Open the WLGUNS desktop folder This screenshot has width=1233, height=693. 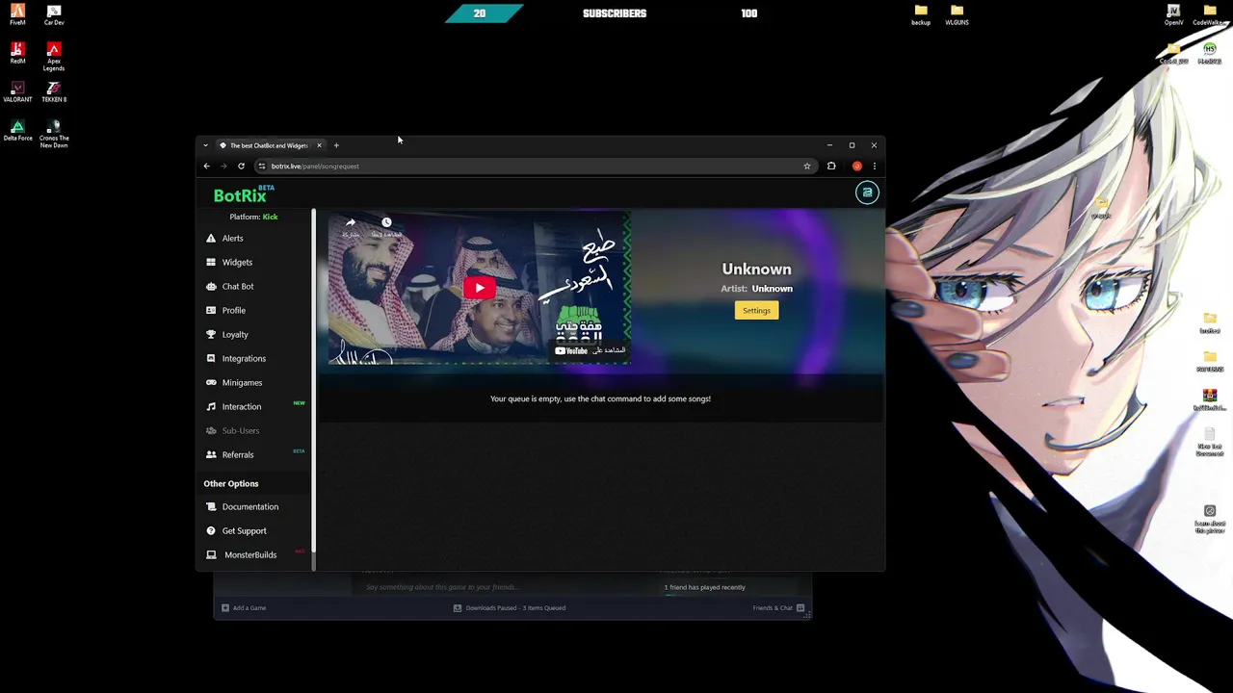tap(957, 15)
